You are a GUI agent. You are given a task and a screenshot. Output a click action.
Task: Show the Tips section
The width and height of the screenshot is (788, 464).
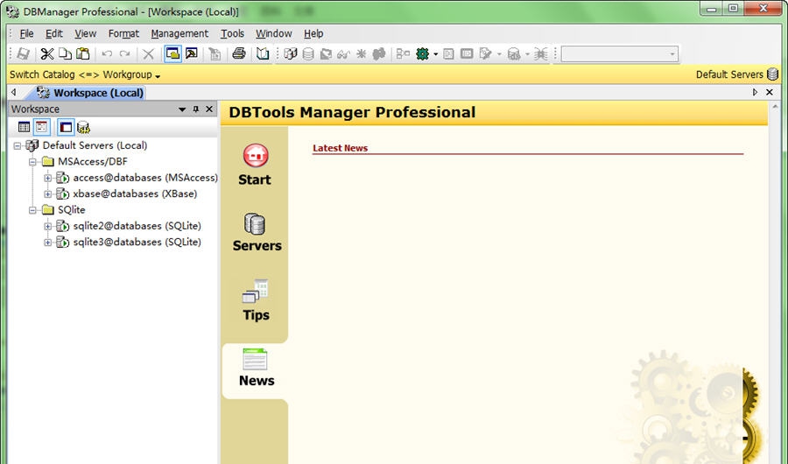[x=256, y=300]
